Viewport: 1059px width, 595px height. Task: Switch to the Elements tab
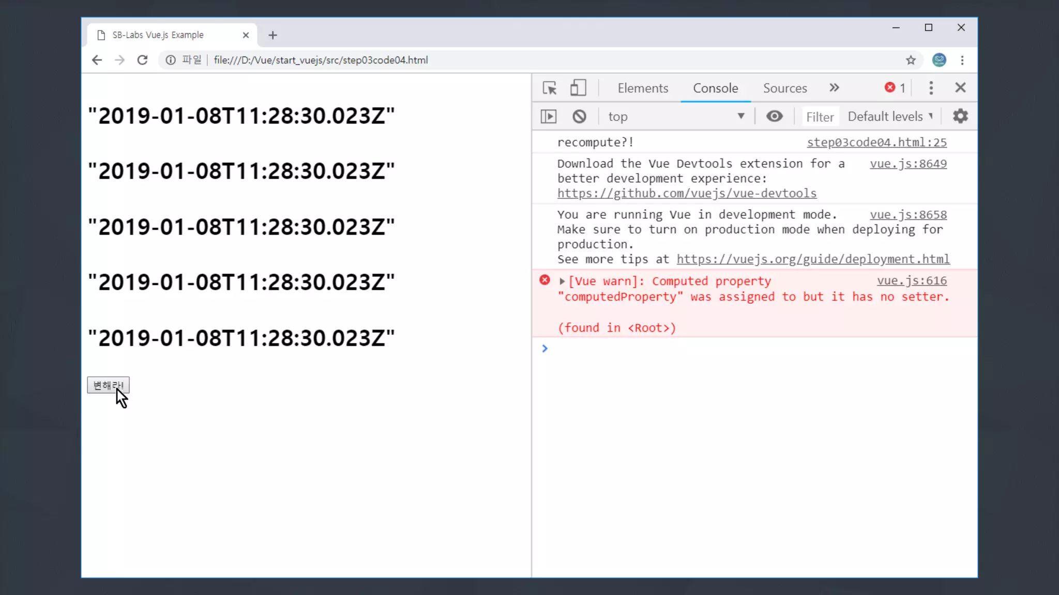pos(643,88)
